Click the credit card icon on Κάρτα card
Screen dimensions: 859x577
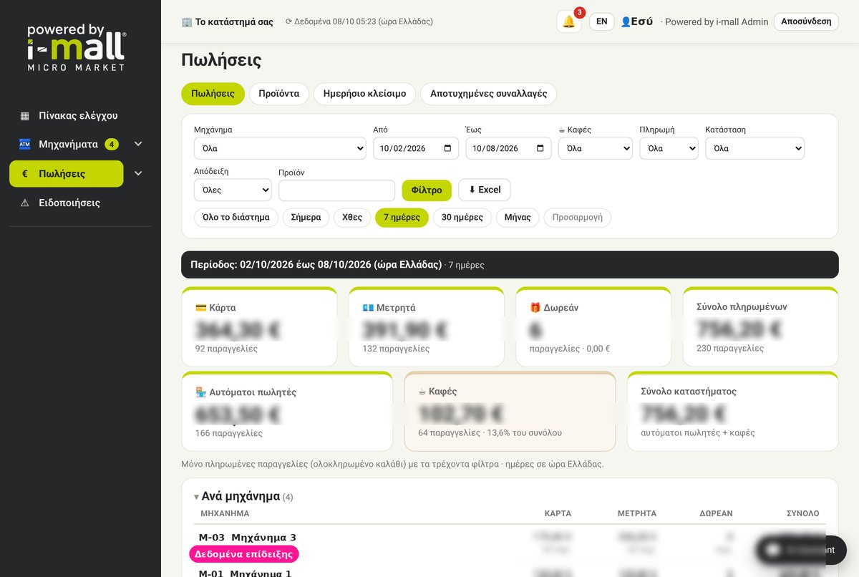tap(201, 308)
